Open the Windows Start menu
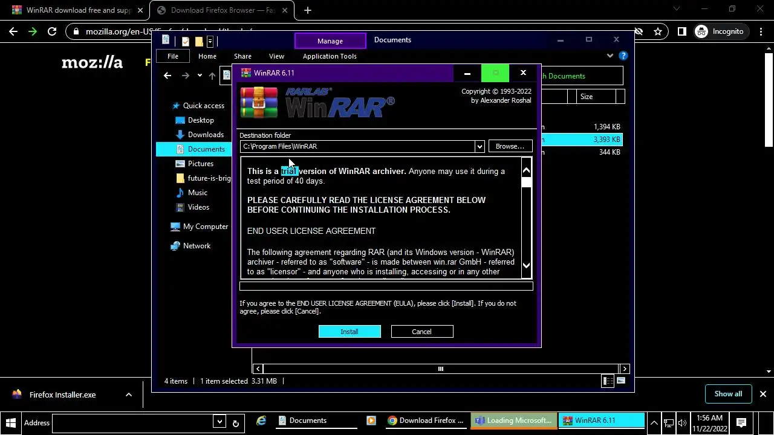The image size is (774, 435). pyautogui.click(x=10, y=422)
